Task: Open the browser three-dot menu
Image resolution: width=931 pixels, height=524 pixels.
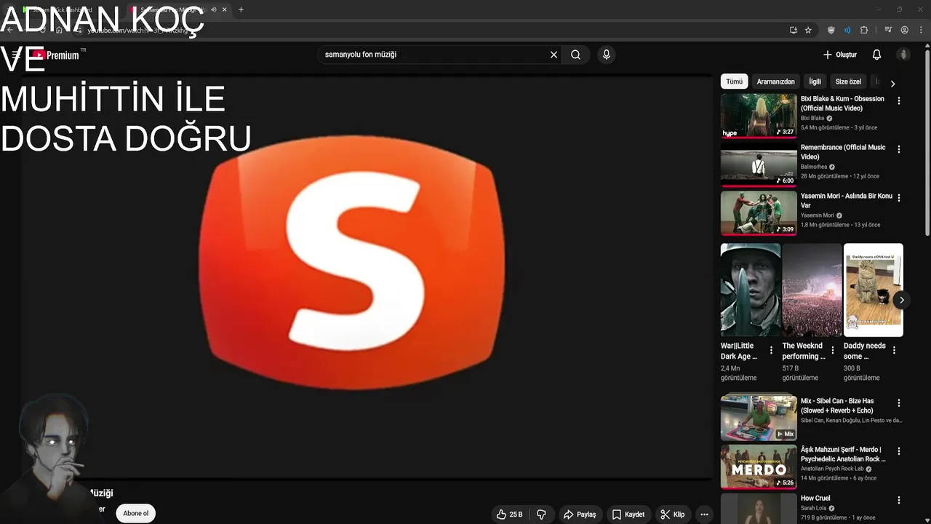Action: point(921,30)
